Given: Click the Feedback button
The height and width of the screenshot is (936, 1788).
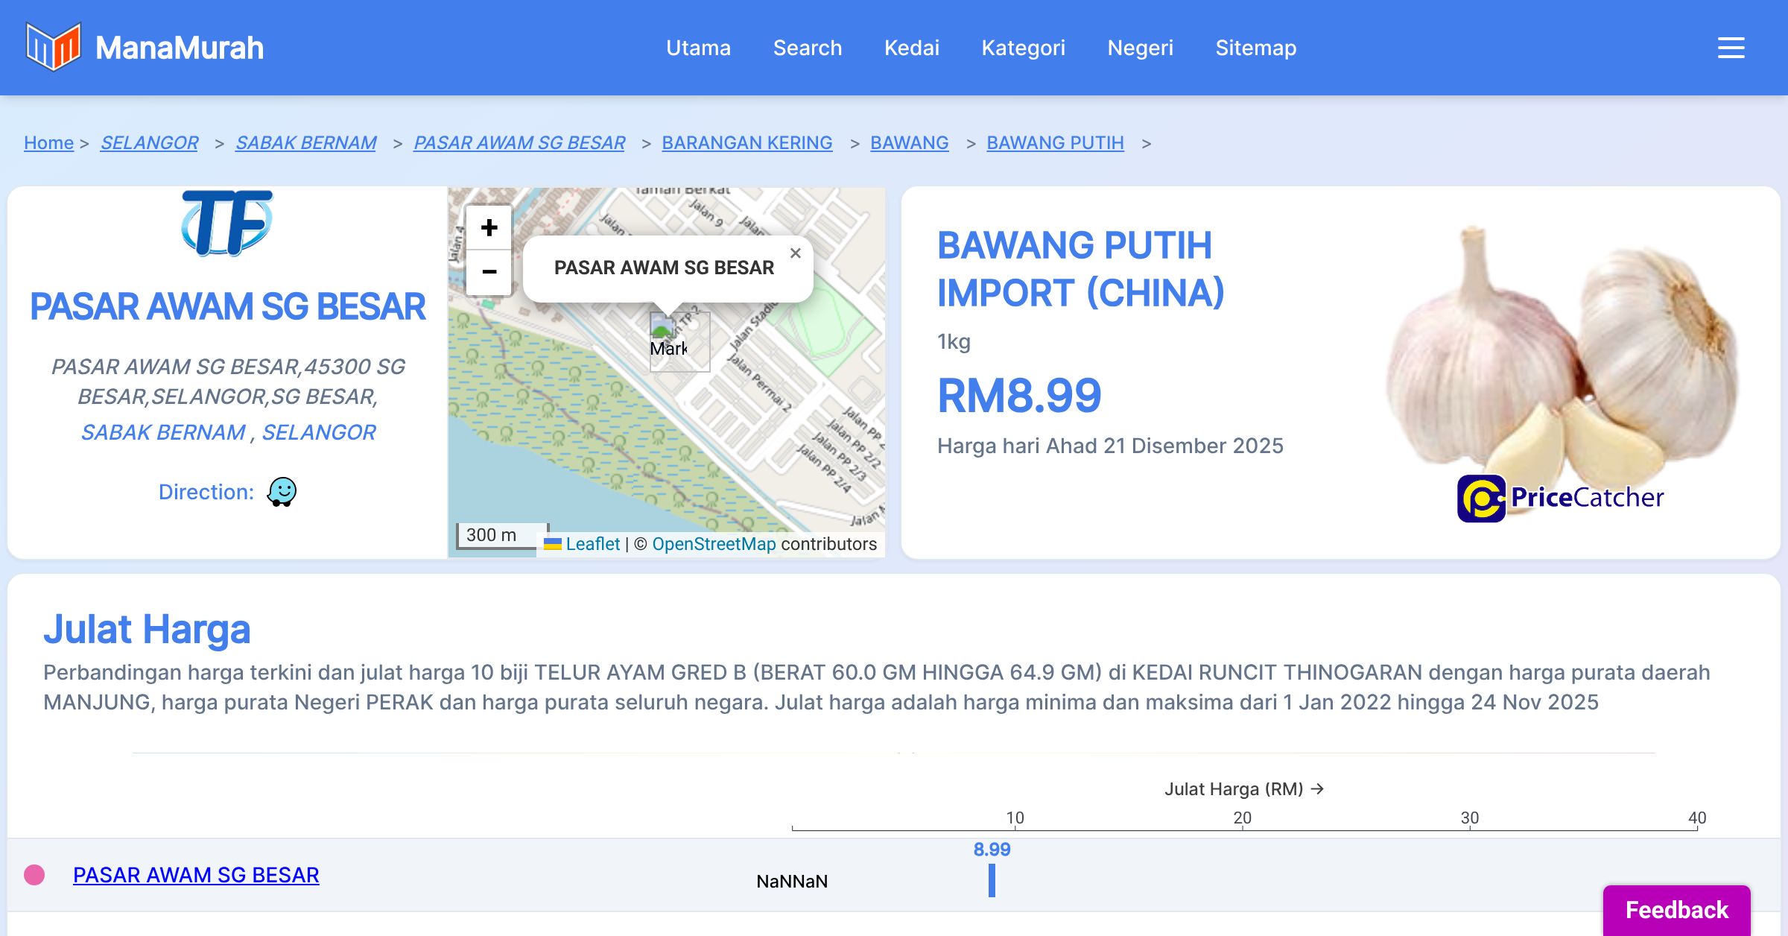Looking at the screenshot, I should 1676,910.
